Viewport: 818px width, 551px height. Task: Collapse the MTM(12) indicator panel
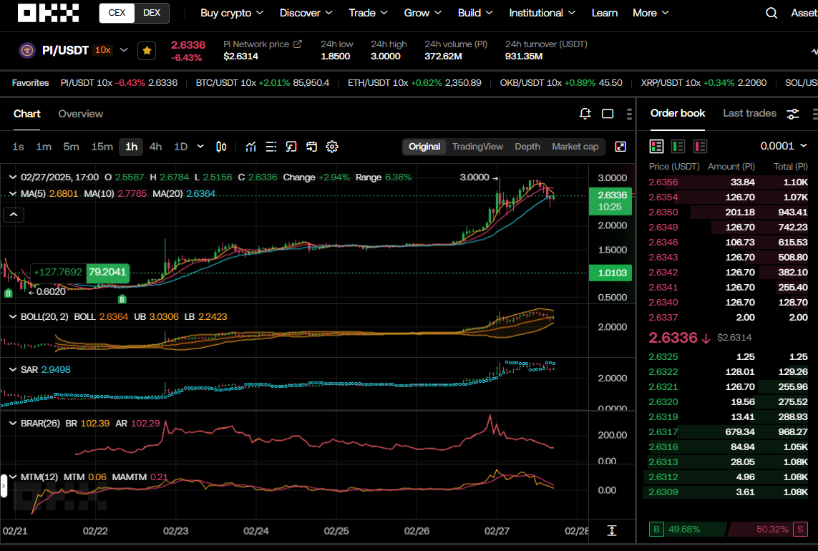click(12, 477)
